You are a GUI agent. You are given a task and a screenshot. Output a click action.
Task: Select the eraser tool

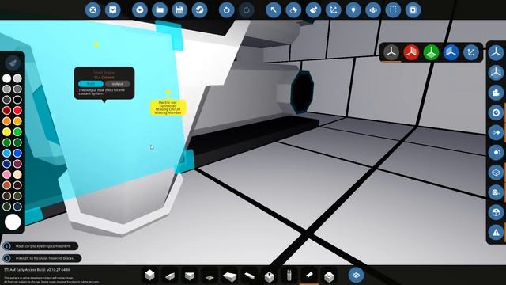[293, 10]
